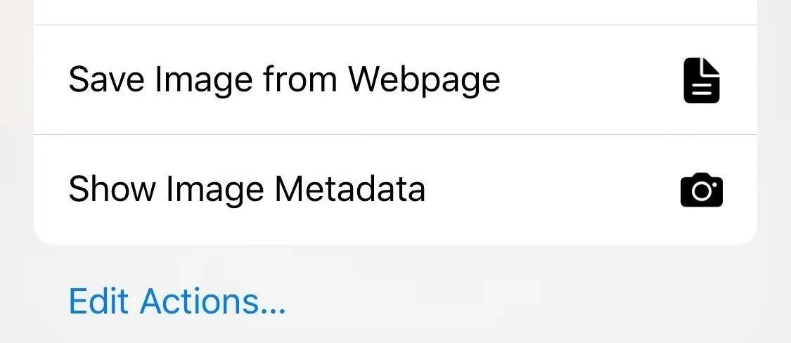The height and width of the screenshot is (343, 791).
Task: Click the 'Save Image from Webpage' label
Action: click(x=284, y=79)
